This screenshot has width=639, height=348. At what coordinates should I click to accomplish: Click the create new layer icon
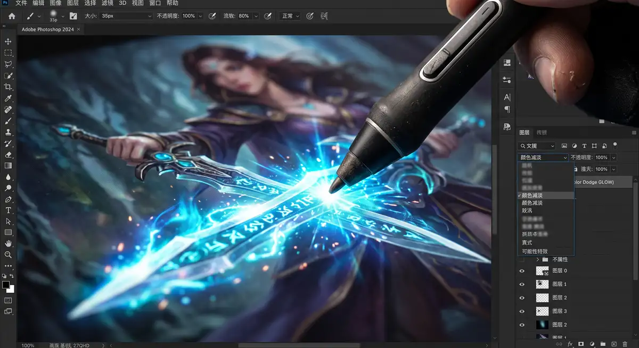click(x=613, y=344)
